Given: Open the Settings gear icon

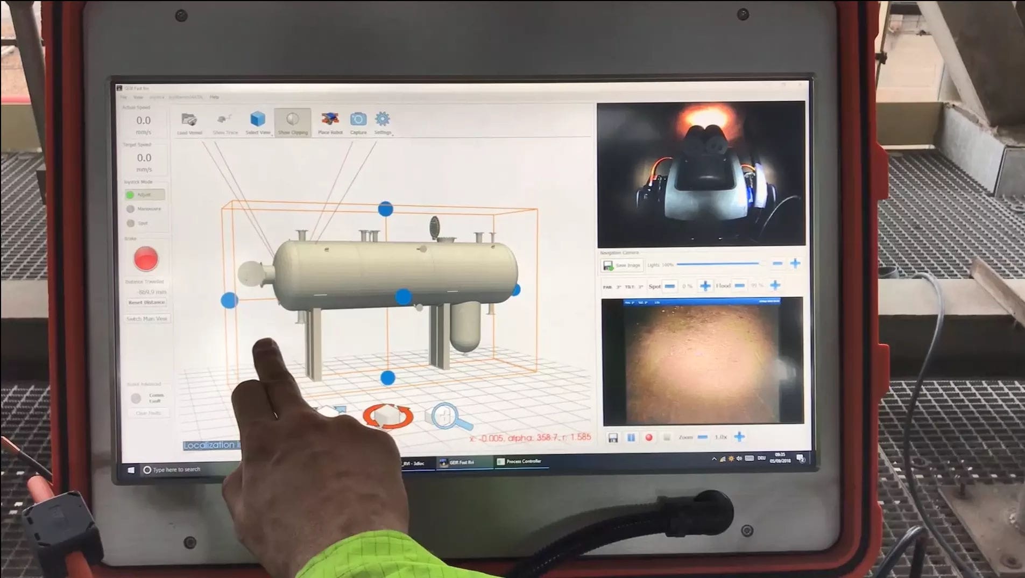Looking at the screenshot, I should click(x=382, y=119).
